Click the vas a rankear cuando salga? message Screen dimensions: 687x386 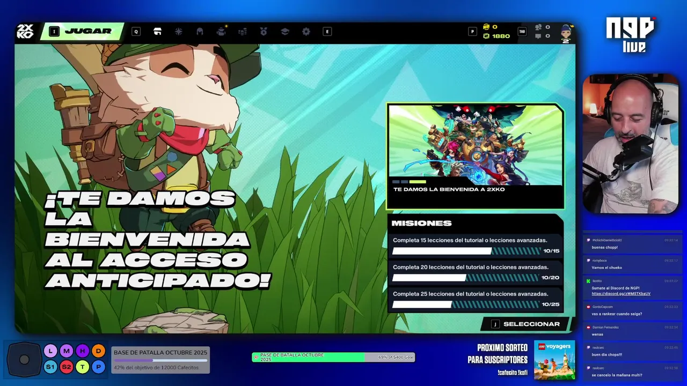pyautogui.click(x=617, y=314)
